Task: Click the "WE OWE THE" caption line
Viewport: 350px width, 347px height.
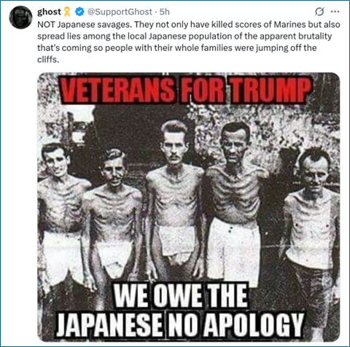Action: point(181,296)
